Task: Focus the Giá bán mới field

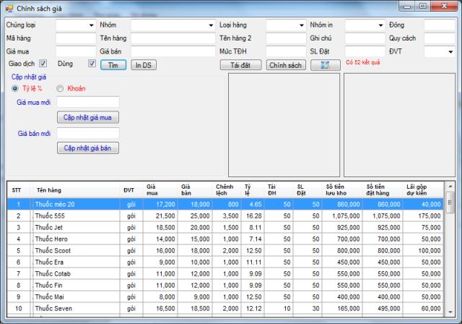Action: [x=88, y=133]
